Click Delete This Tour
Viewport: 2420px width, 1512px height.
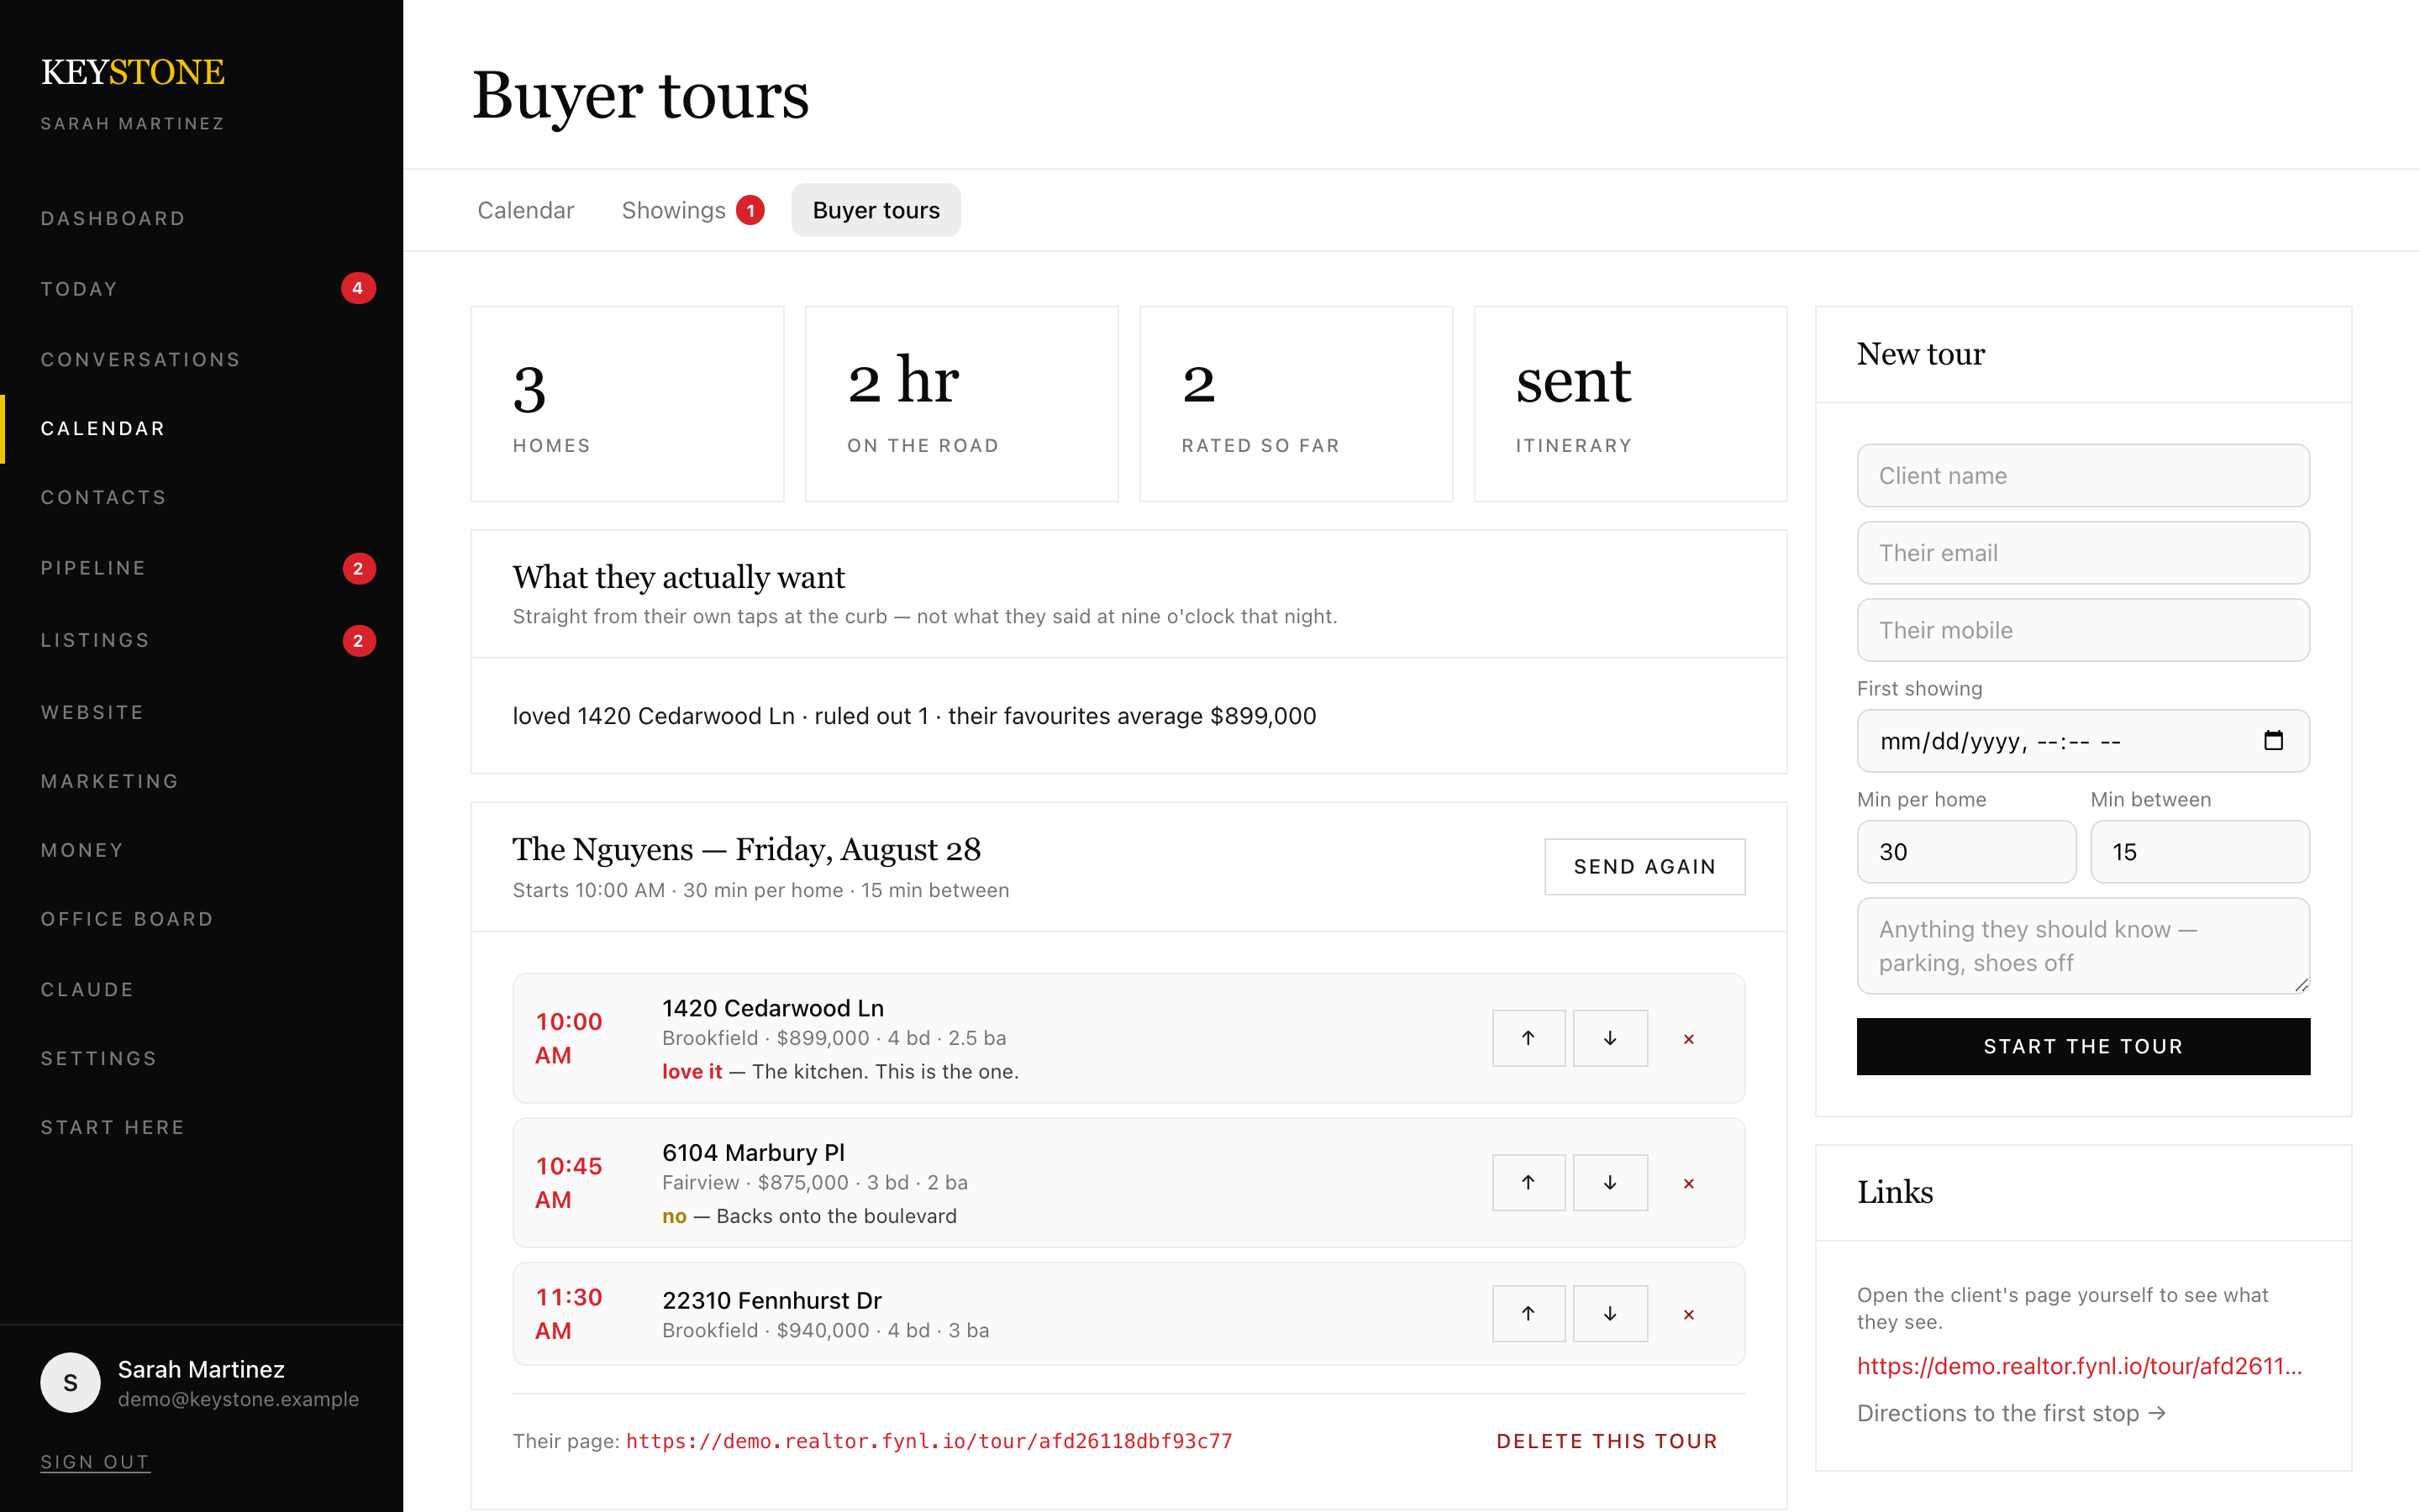click(x=1607, y=1441)
